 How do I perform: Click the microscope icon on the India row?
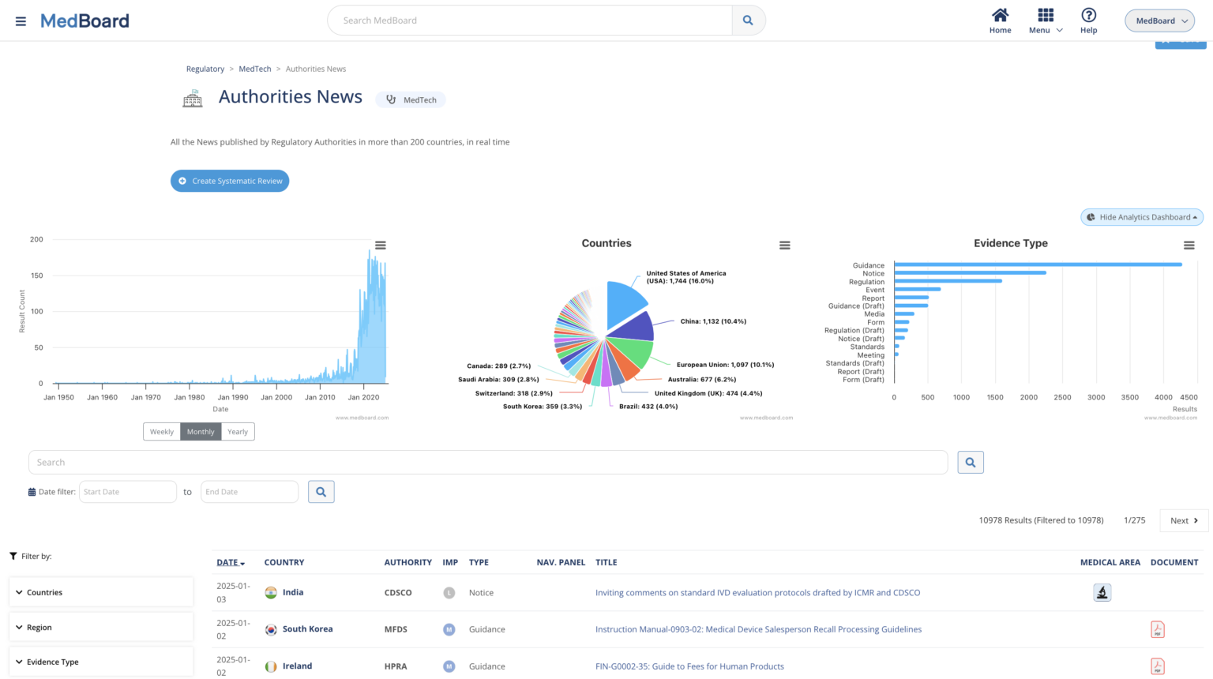(1102, 591)
